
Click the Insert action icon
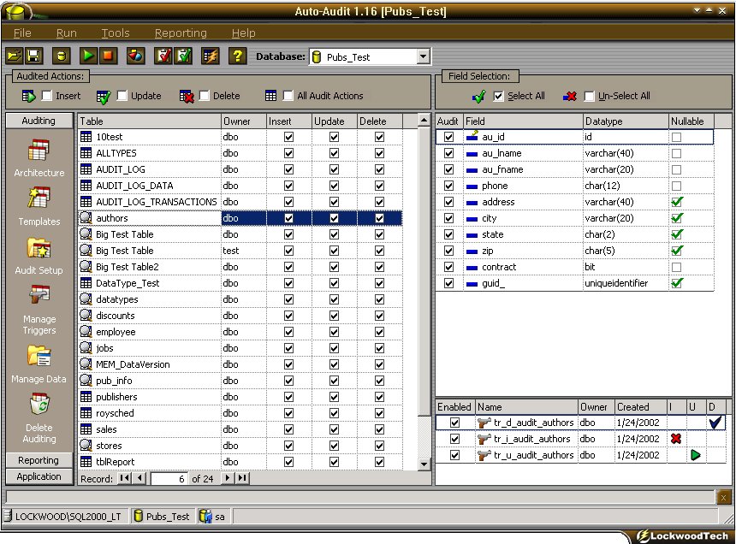tap(28, 97)
